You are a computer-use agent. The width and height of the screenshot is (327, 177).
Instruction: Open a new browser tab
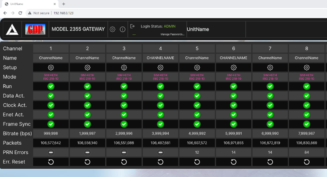pos(64,4)
